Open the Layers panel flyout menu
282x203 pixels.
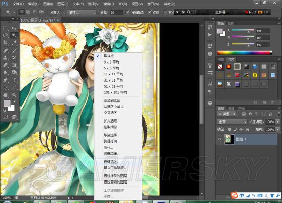click(x=279, y=108)
